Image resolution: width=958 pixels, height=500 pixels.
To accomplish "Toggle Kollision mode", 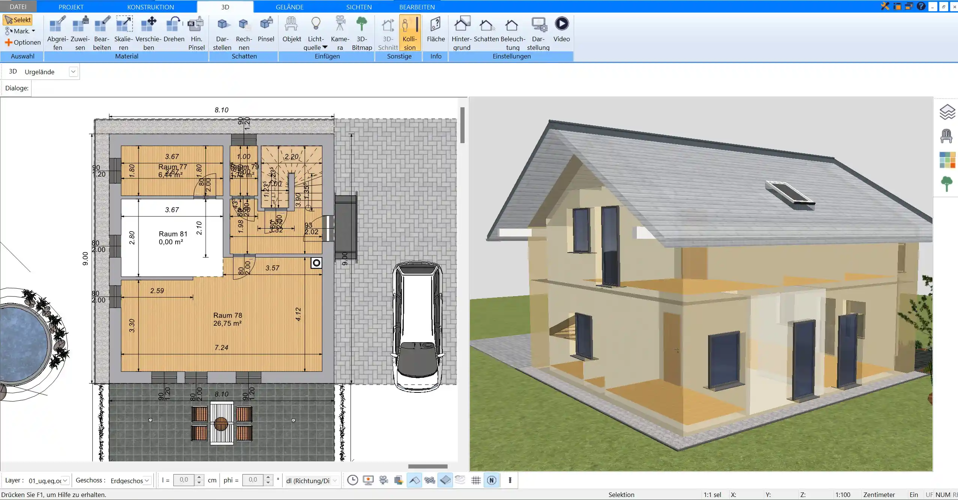I will (x=410, y=33).
